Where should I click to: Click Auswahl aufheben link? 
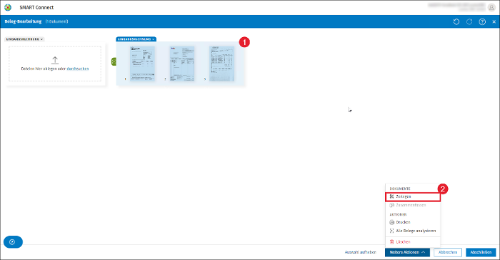[x=360, y=252]
